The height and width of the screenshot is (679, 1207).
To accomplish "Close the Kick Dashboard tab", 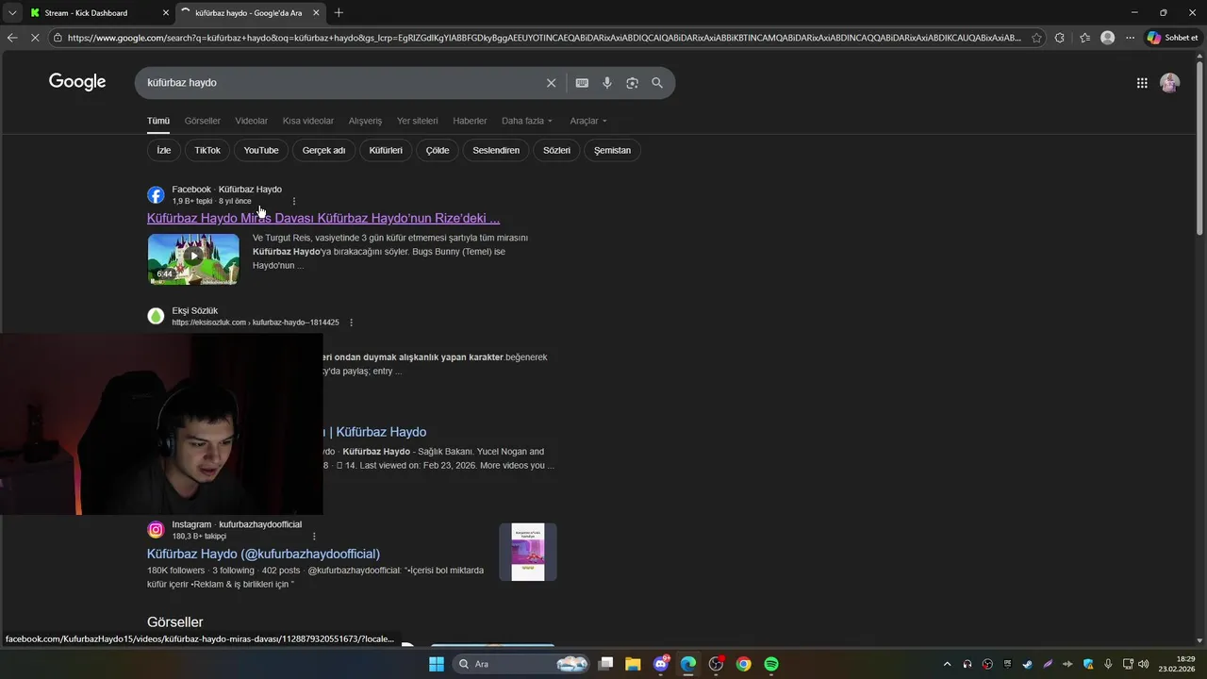I will click(166, 13).
